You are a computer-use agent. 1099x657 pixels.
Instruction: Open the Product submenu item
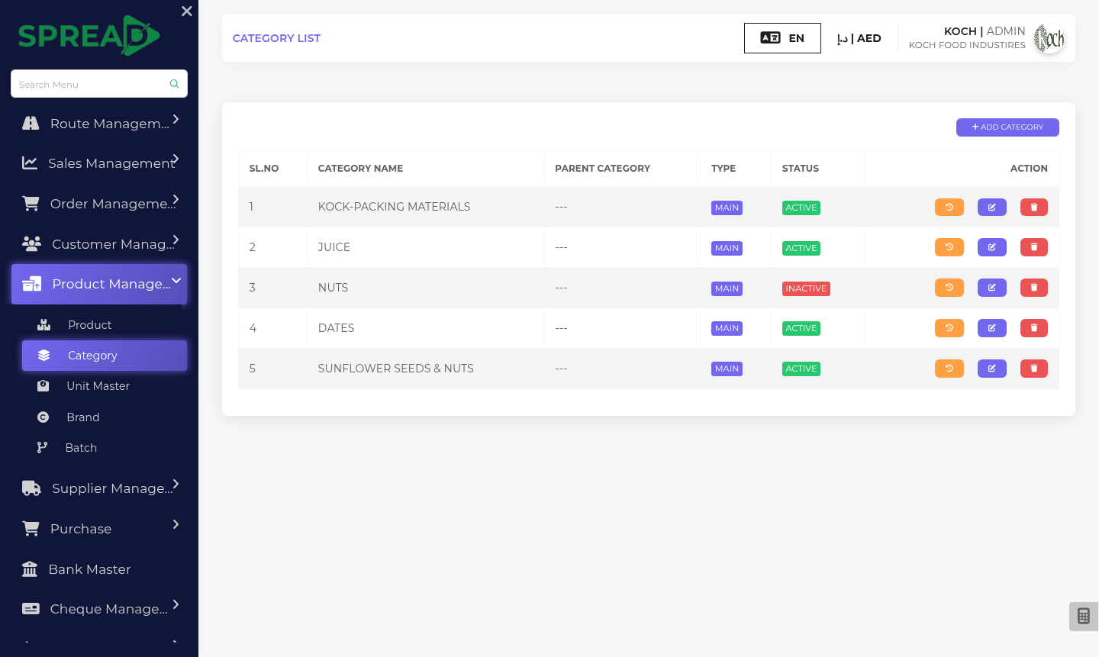coord(105,325)
